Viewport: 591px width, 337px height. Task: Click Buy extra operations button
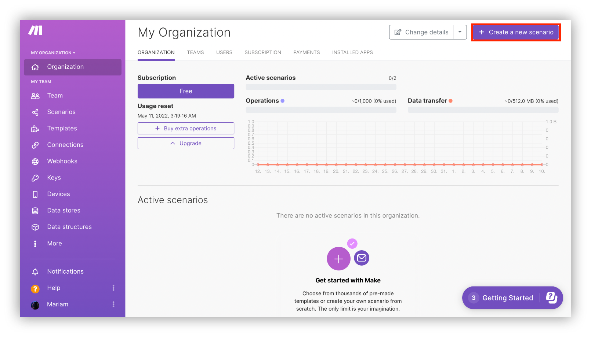[186, 128]
